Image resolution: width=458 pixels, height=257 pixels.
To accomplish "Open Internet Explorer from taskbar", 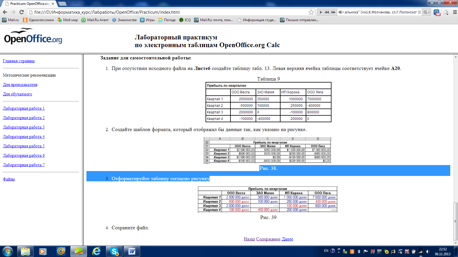I will pyautogui.click(x=96, y=252).
